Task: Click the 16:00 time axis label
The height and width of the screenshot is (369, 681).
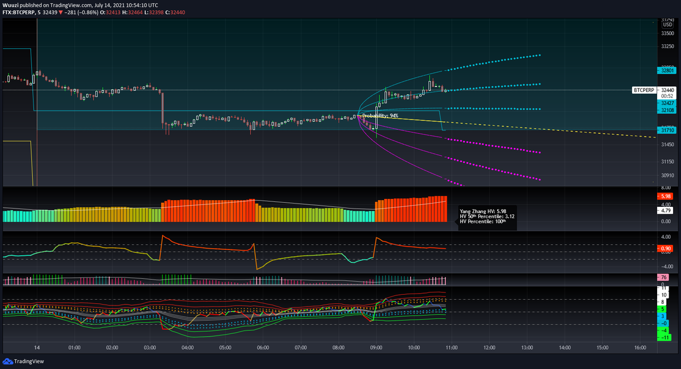Action: tap(640, 348)
